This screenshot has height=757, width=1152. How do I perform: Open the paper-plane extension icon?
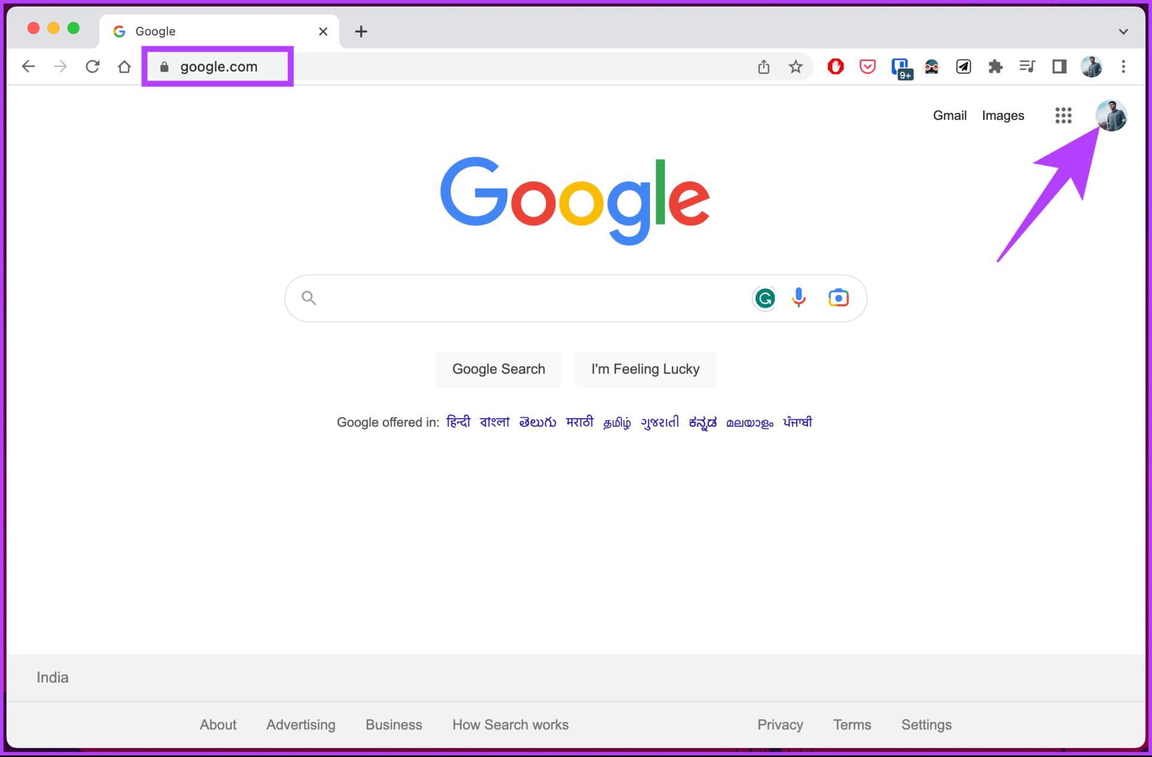click(x=964, y=66)
